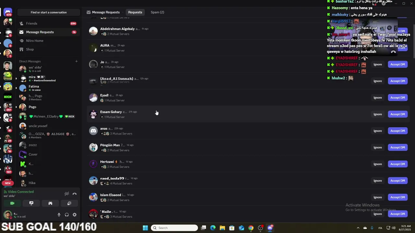The width and height of the screenshot is (415, 233).
Task: Open Discord taskbar icon
Action: click(270, 228)
